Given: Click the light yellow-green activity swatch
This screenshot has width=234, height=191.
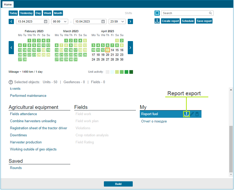Looking at the screenshot, I should 117,72.
